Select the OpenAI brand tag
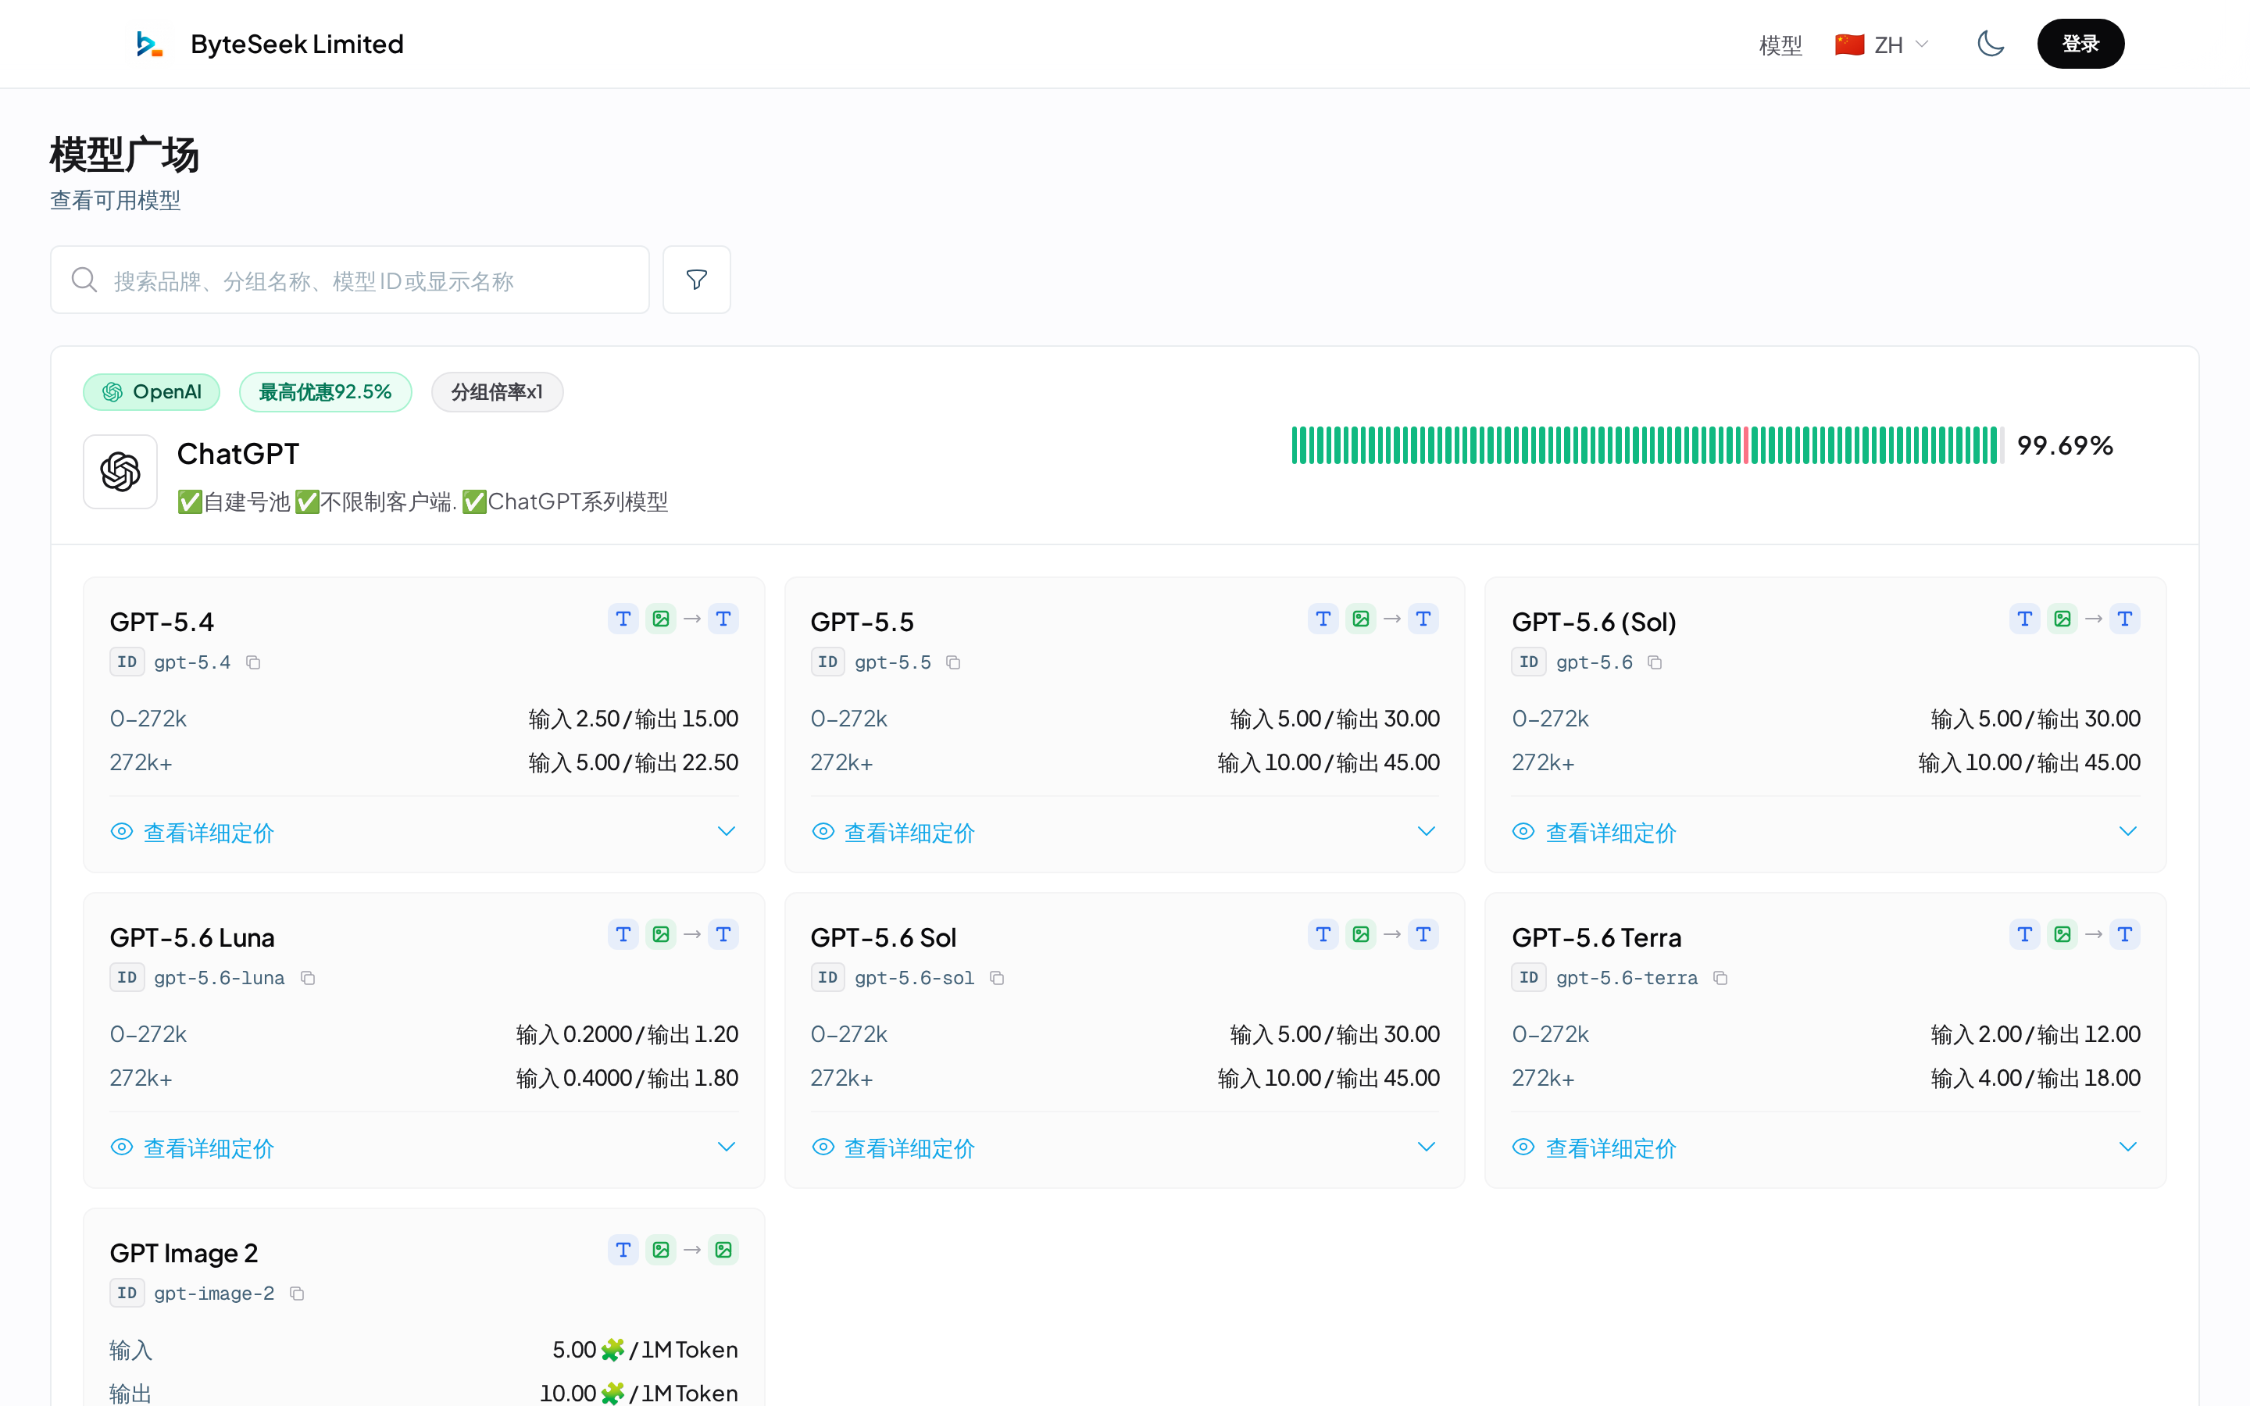The width and height of the screenshot is (2250, 1406). tap(152, 391)
